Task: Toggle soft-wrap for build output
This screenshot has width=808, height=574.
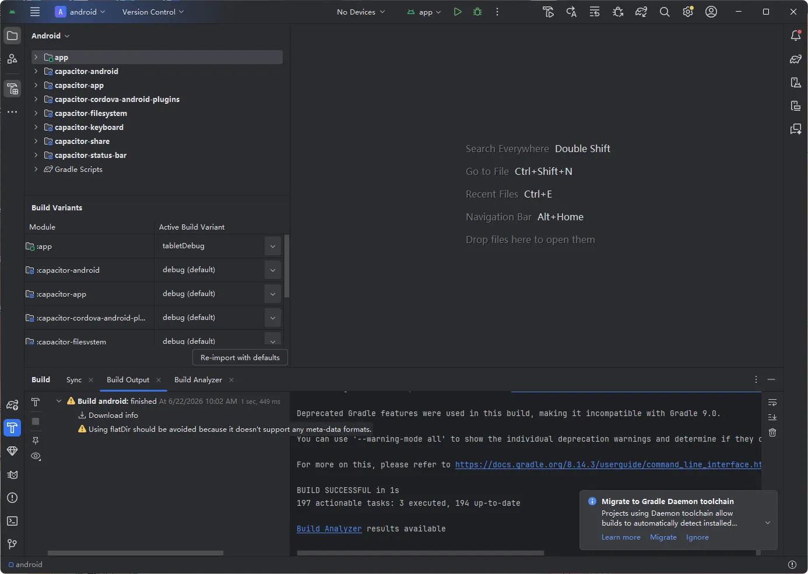Action: [x=772, y=403]
